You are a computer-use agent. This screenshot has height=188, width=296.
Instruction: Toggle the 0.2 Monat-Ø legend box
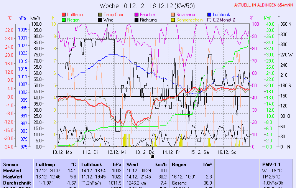click(210, 20)
